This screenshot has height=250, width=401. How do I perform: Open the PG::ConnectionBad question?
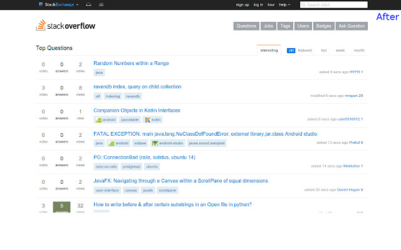tap(144, 157)
